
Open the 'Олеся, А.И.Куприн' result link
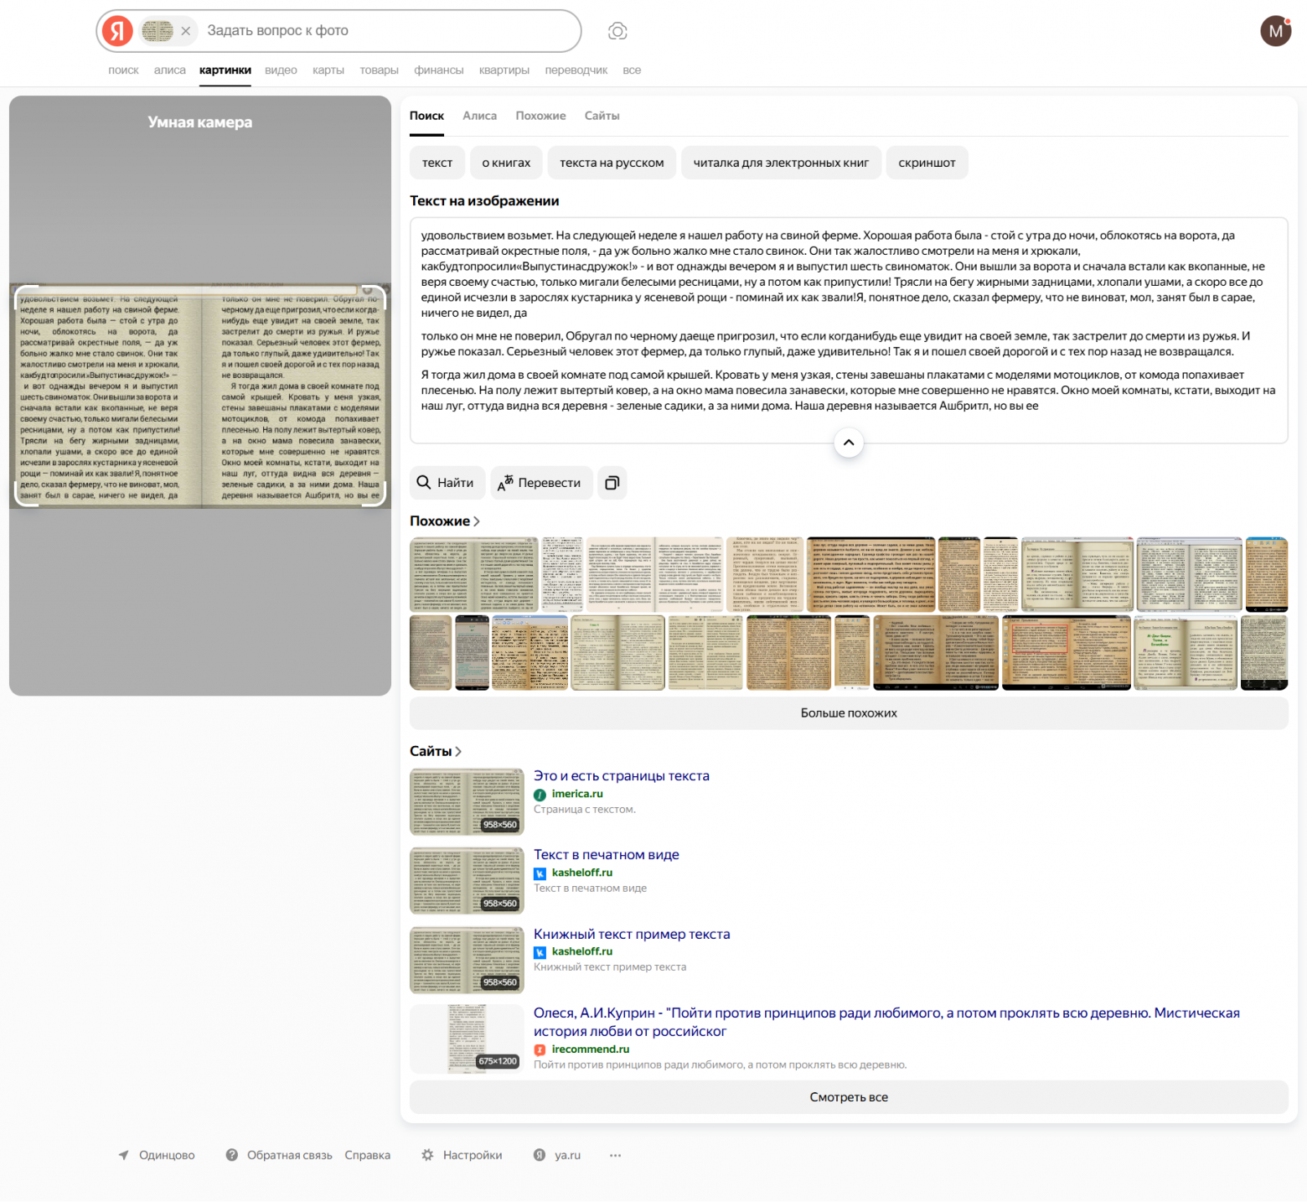(886, 1023)
